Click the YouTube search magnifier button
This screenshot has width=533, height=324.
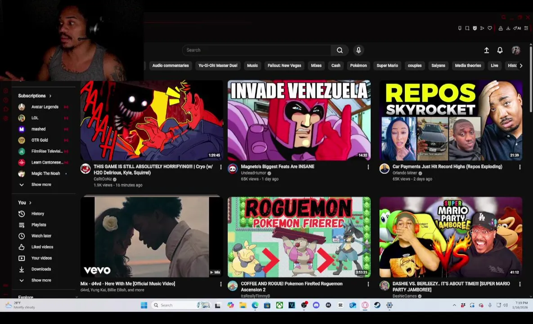click(340, 50)
